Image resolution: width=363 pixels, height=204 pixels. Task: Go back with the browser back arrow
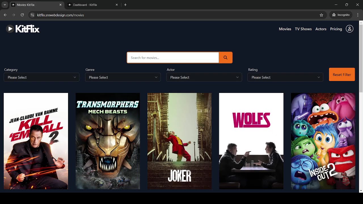coord(5,15)
